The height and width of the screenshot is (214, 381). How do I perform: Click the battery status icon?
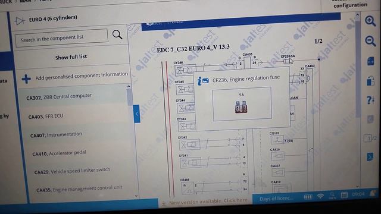308,197
